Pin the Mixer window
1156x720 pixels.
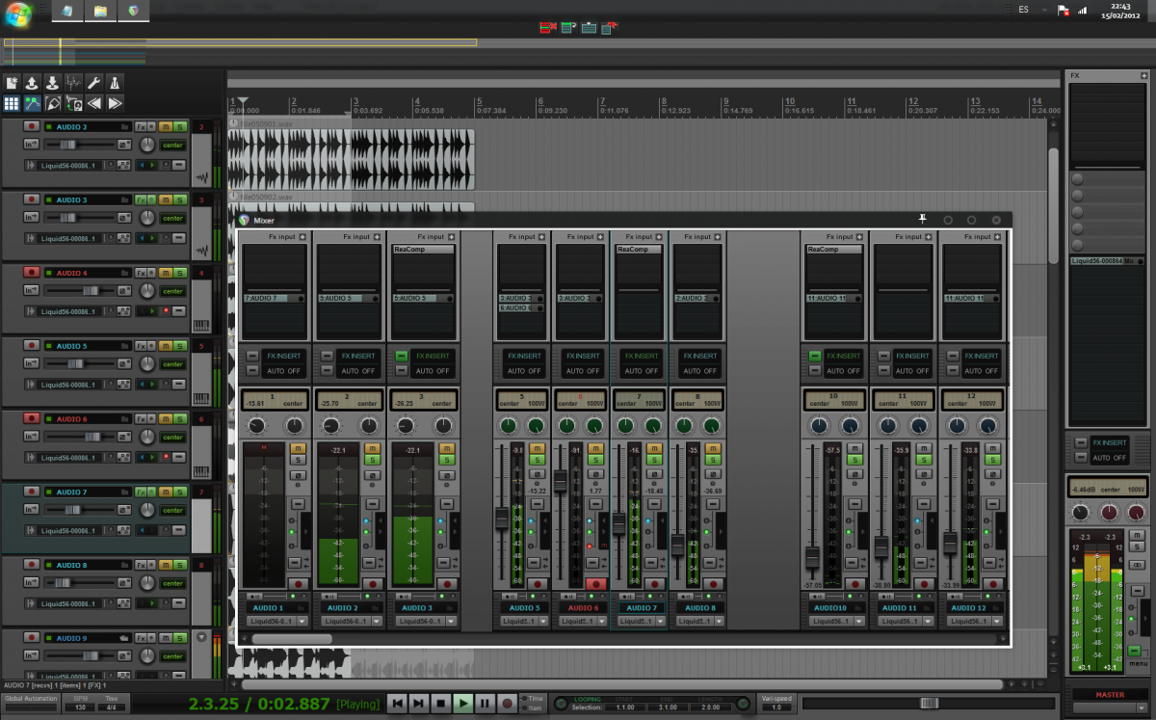pyautogui.click(x=922, y=220)
